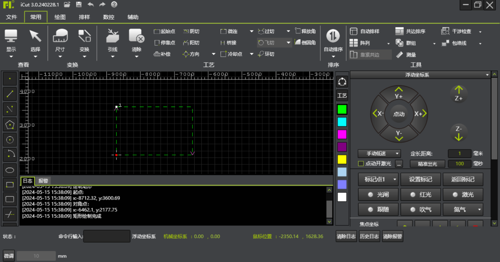The width and height of the screenshot is (500, 262).
Task: Set the 起始点 start point
Action: [x=164, y=32]
